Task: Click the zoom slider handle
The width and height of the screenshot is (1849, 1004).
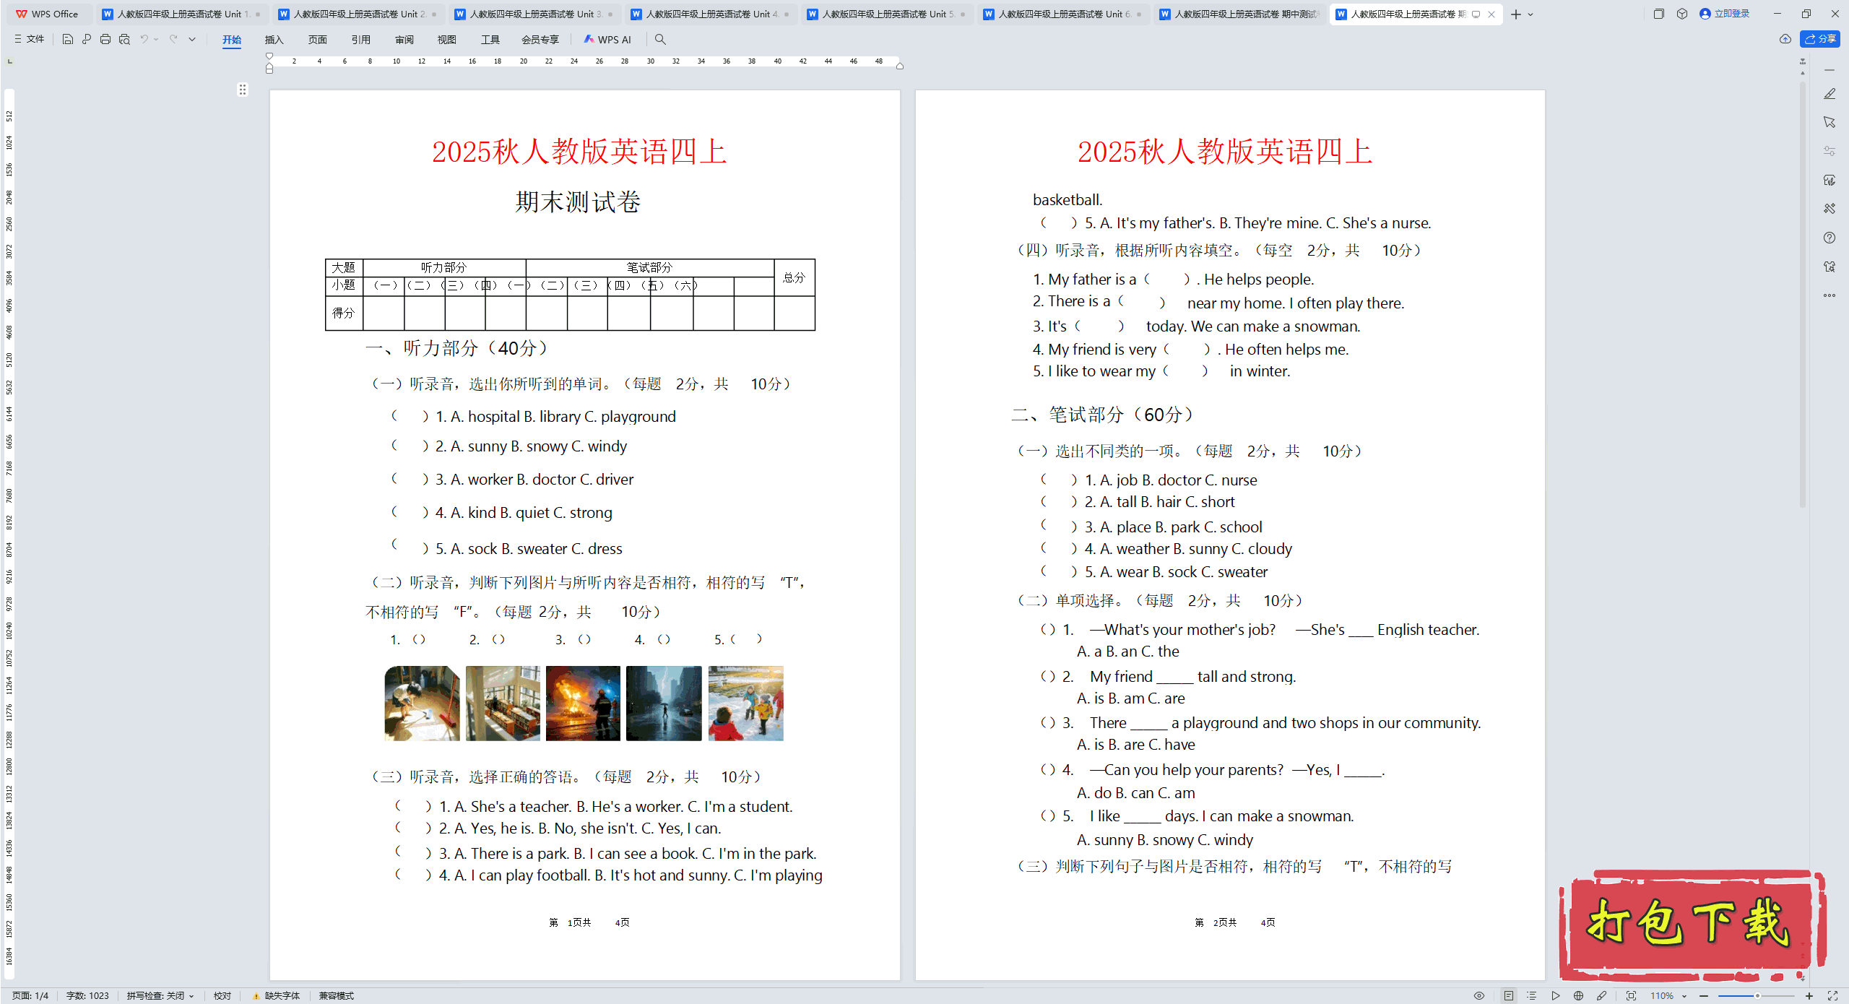Action: coord(1757,995)
